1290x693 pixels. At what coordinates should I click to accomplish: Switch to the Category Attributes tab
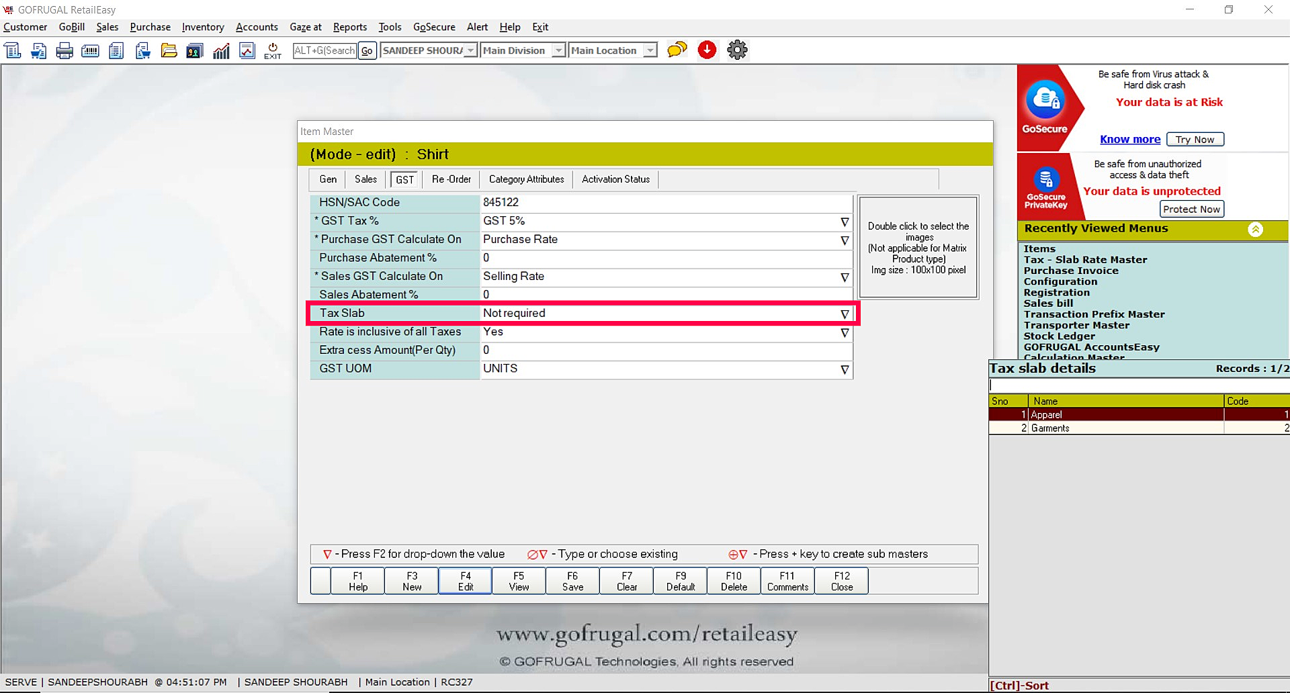pyautogui.click(x=527, y=179)
